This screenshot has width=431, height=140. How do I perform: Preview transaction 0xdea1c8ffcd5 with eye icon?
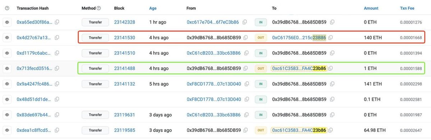coord(7,130)
